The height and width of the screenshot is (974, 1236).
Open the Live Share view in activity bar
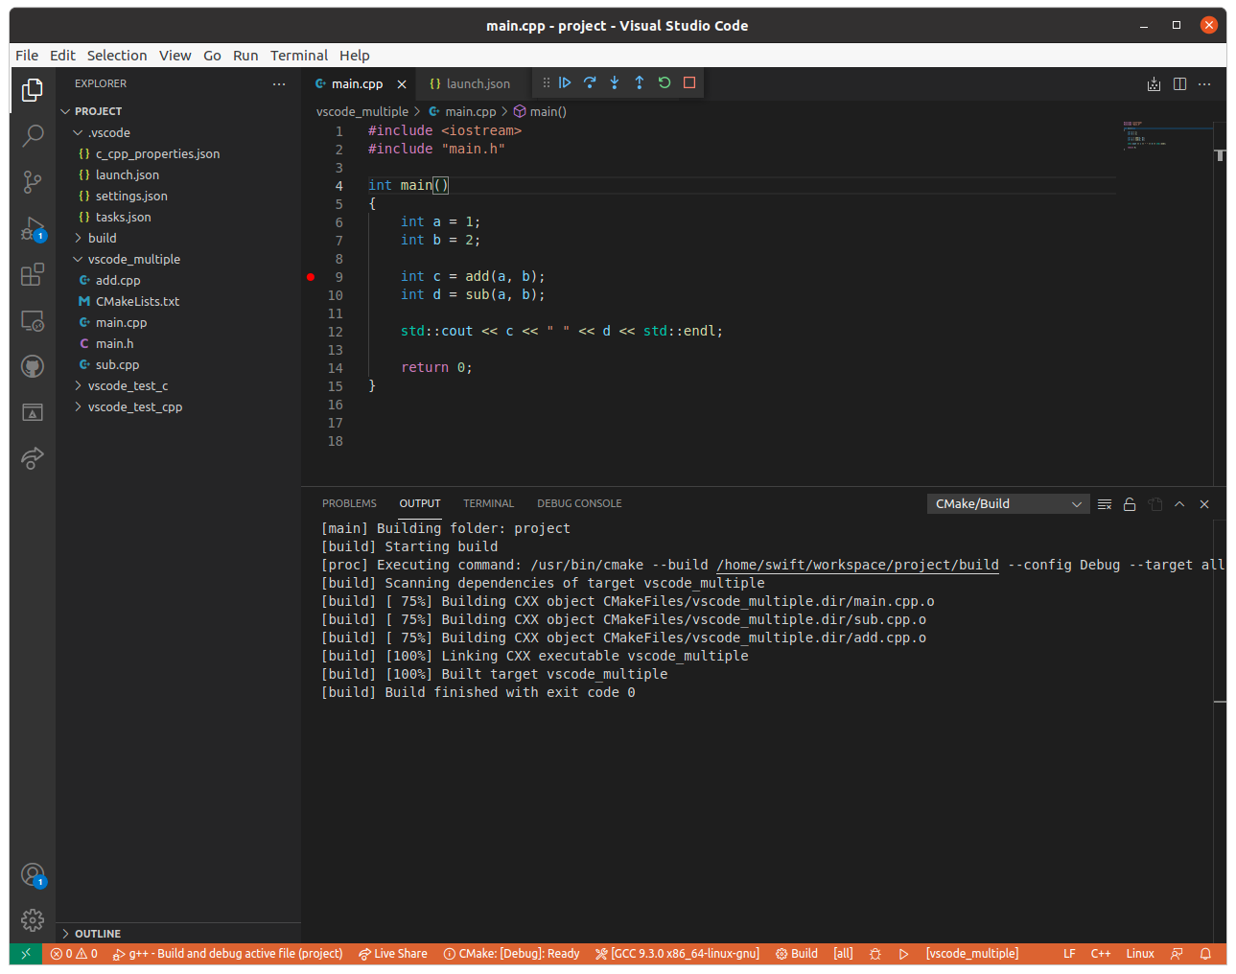[33, 458]
